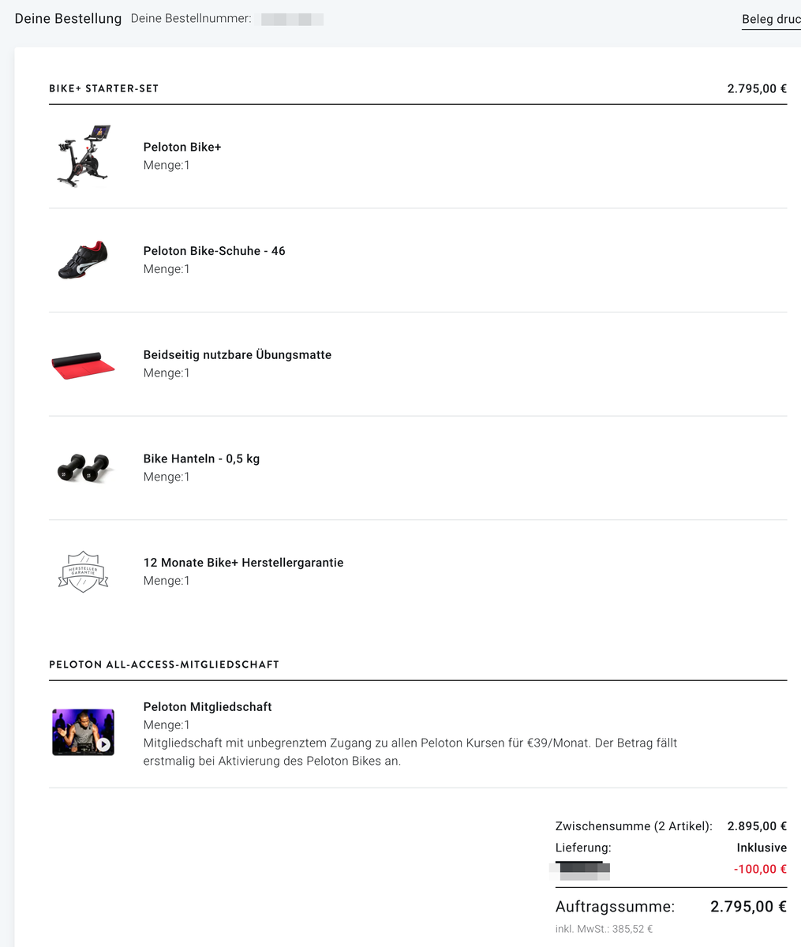The height and width of the screenshot is (947, 801).
Task: Click the Zwischensumme (2 Artikel) label
Action: (x=634, y=826)
